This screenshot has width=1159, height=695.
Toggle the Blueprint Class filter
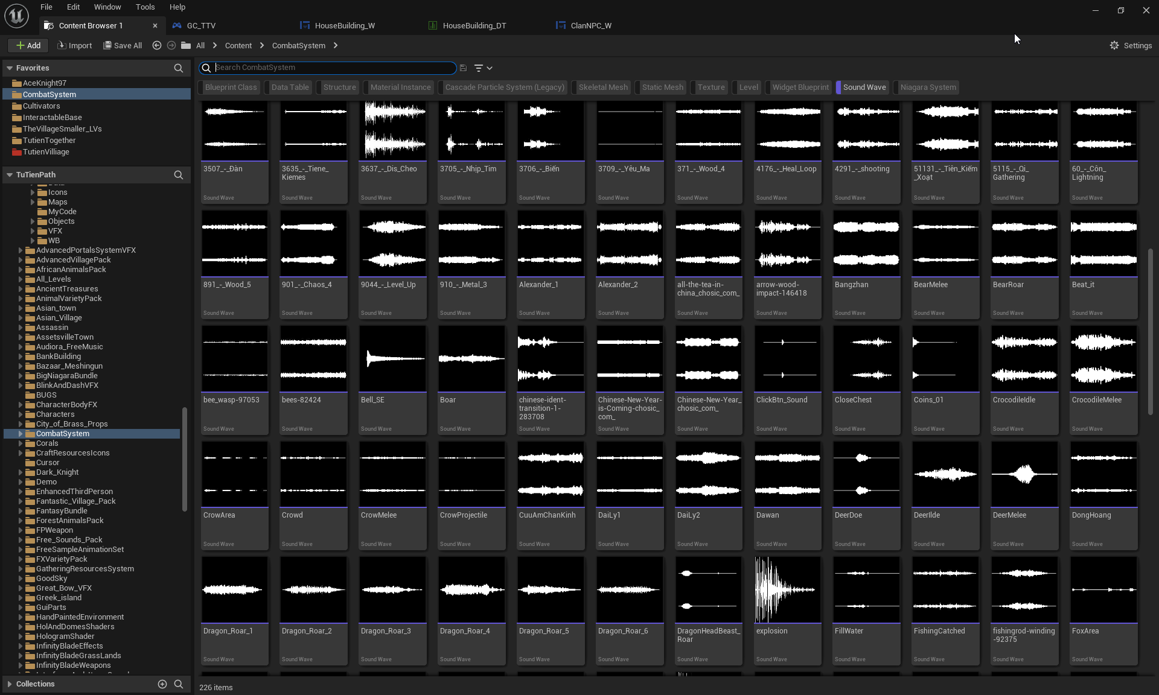click(x=231, y=87)
